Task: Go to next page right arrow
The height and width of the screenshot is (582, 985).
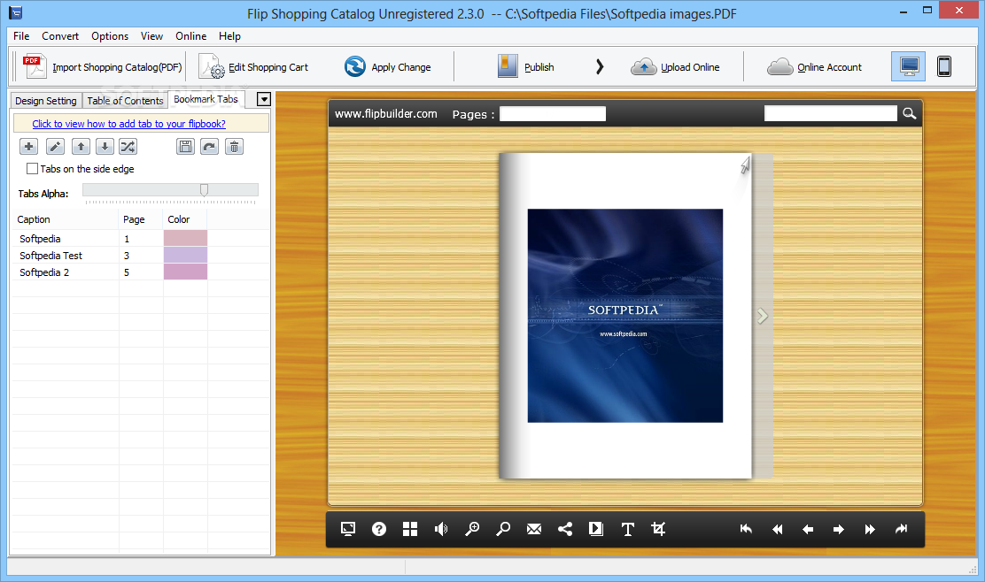Action: pos(839,529)
